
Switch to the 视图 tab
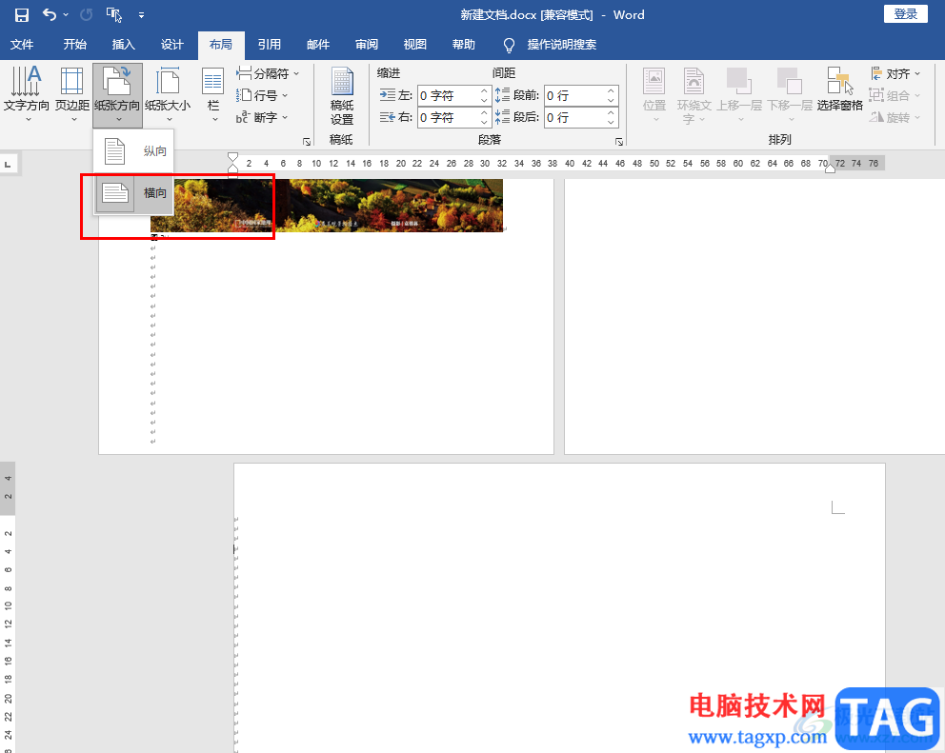(415, 45)
